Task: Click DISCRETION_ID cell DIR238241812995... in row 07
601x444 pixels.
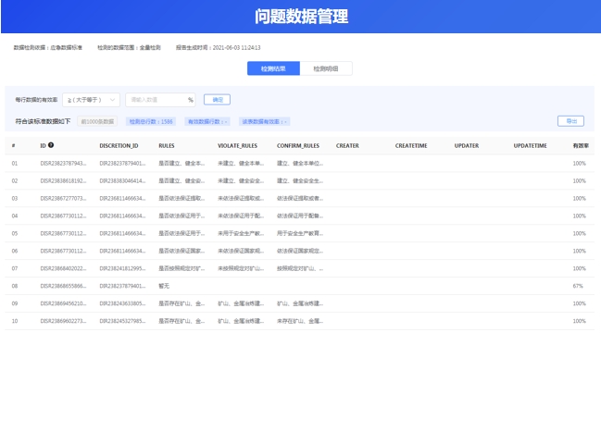Action: tap(122, 268)
